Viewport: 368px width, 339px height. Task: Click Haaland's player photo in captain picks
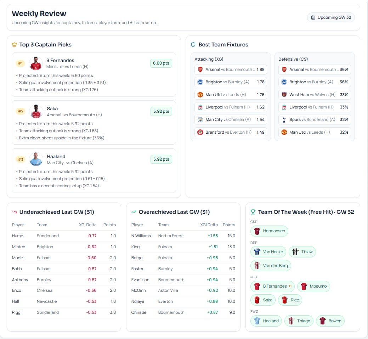click(x=36, y=159)
